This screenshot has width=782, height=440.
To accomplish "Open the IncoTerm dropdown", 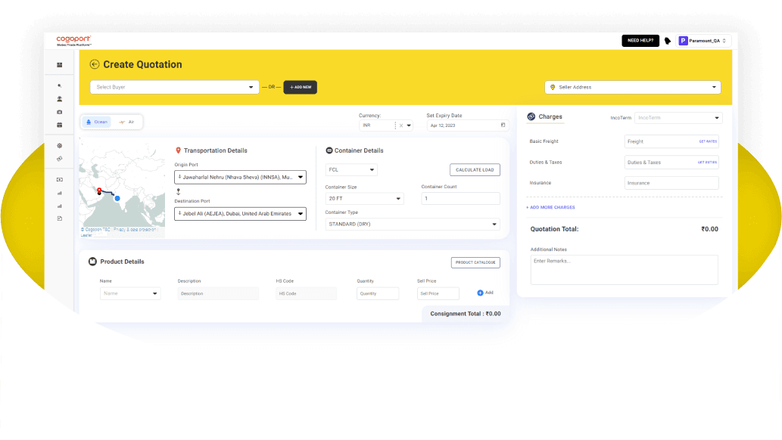I will coord(678,118).
